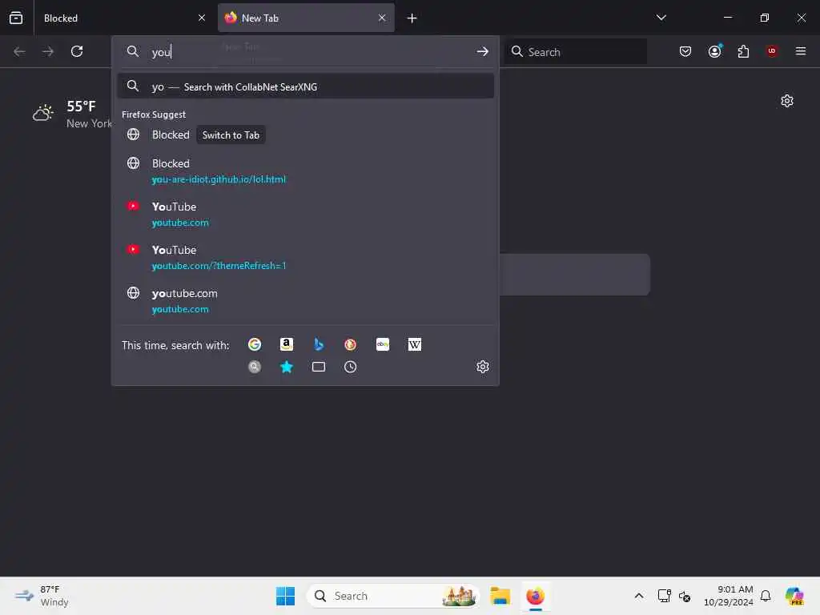
Task: Search this time with Google
Action: coord(255,344)
